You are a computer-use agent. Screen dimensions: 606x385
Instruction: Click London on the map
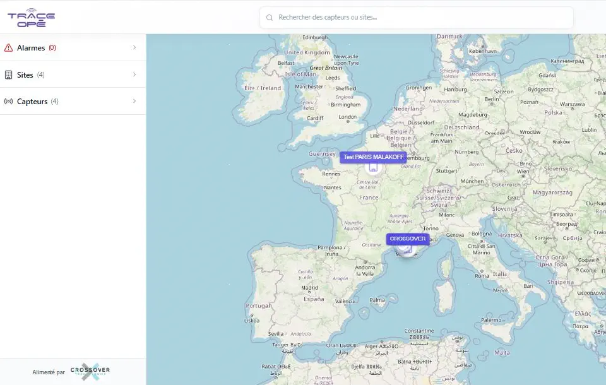point(347,117)
